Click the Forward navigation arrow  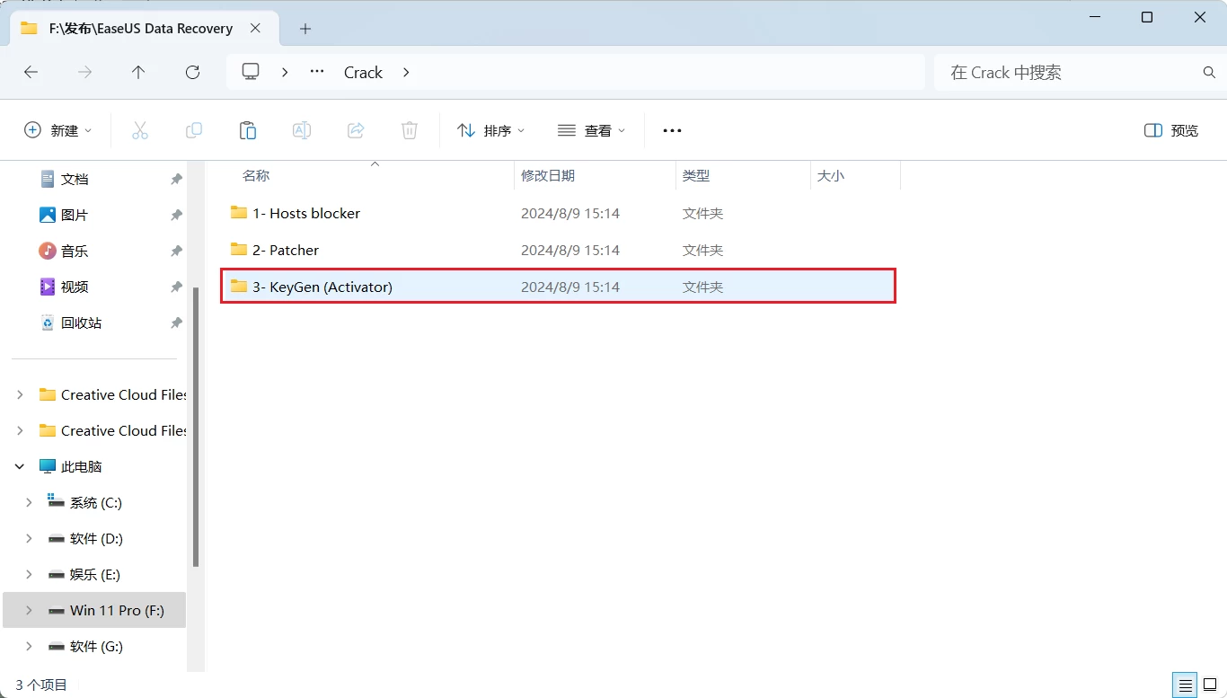point(85,72)
